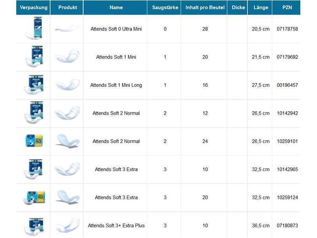Viewport: 317px width, 238px height.
Task: View product pad image for Attends Soft 1 Mini Long
Action: click(67, 84)
